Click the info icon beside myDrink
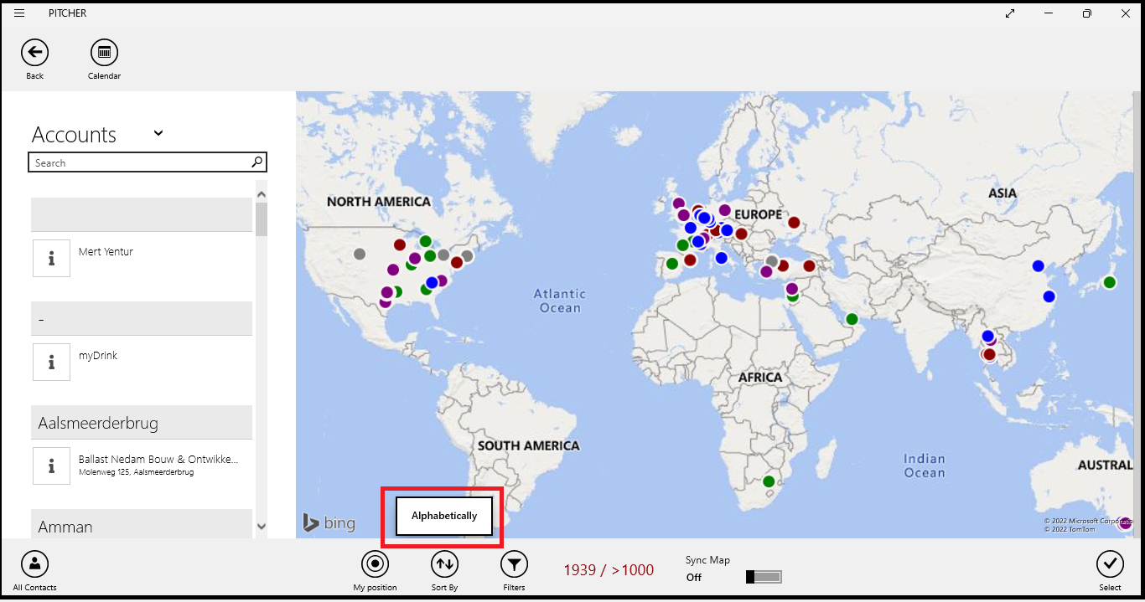1145x602 pixels. click(51, 362)
